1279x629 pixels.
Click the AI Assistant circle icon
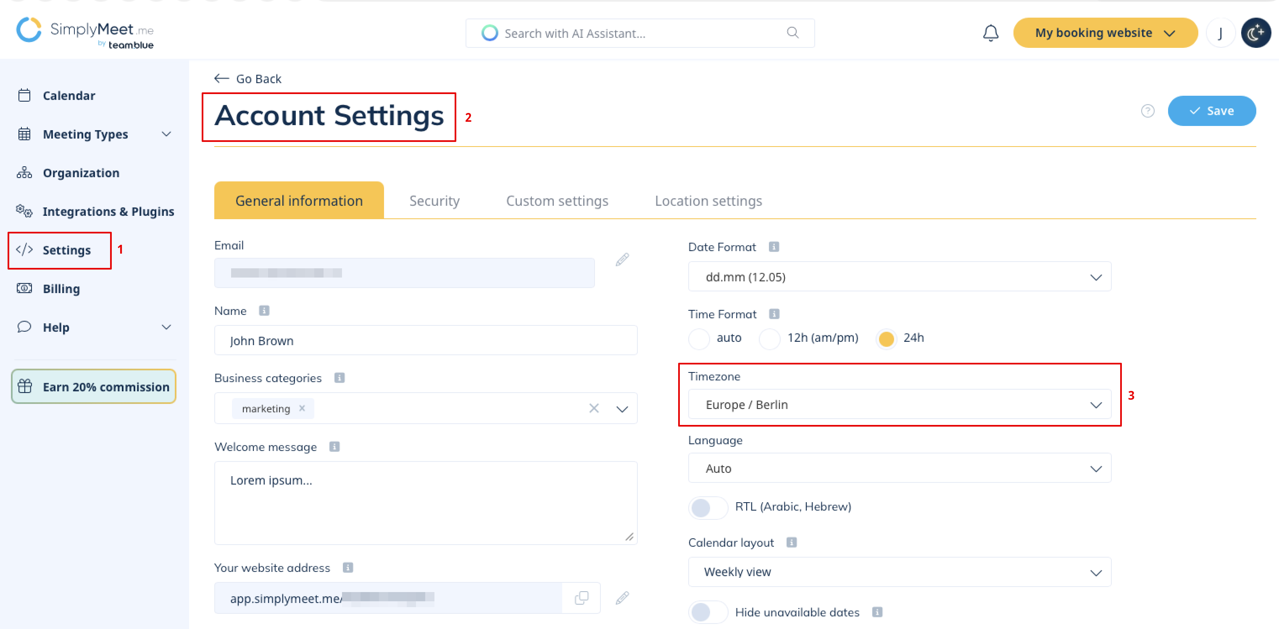[x=489, y=33]
